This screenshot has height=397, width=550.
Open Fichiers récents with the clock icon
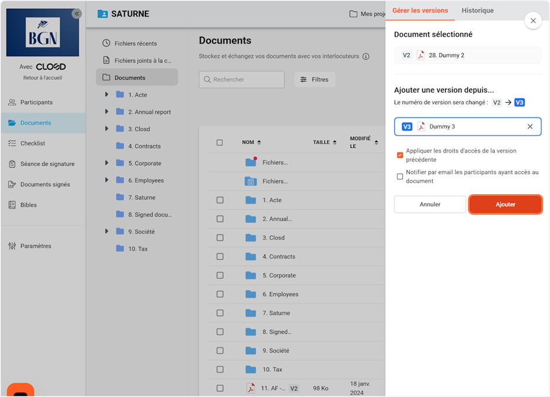[106, 43]
